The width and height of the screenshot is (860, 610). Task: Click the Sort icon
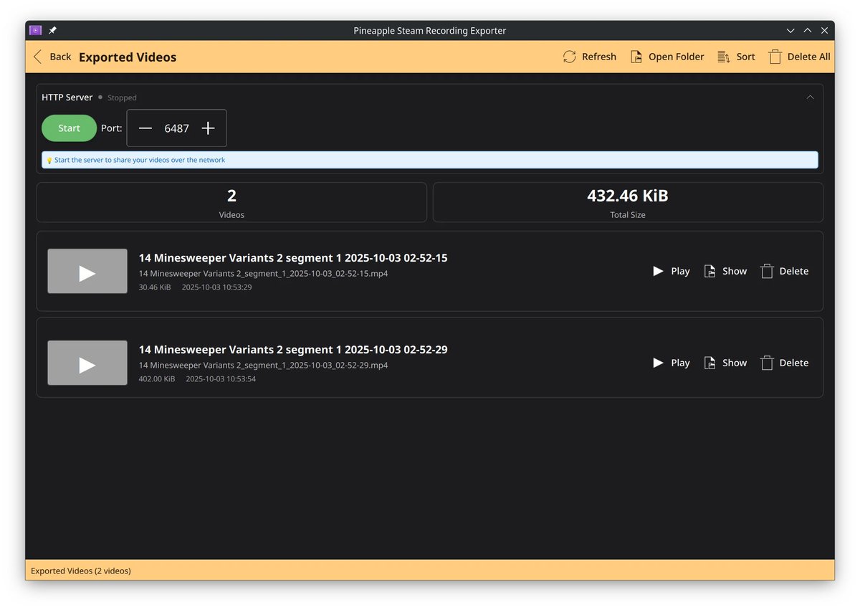724,57
